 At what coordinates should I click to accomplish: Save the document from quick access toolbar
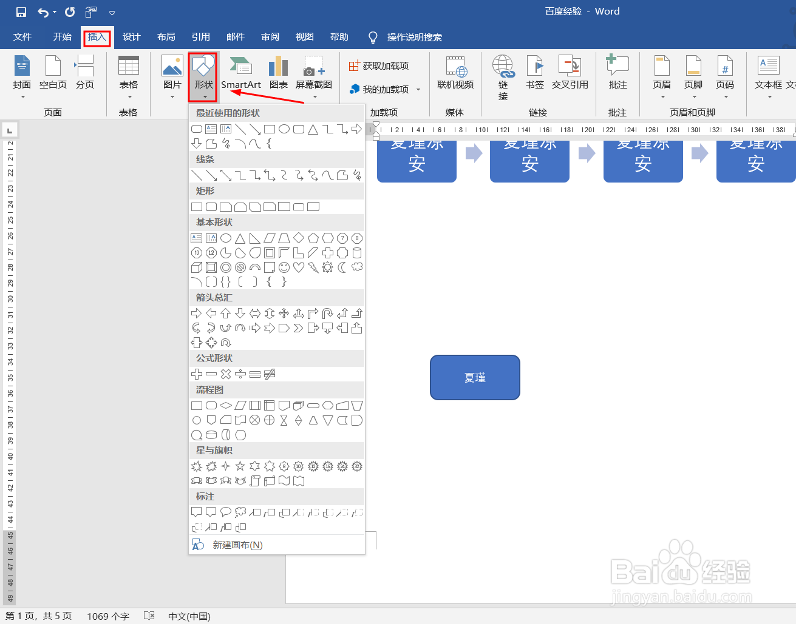click(x=20, y=12)
